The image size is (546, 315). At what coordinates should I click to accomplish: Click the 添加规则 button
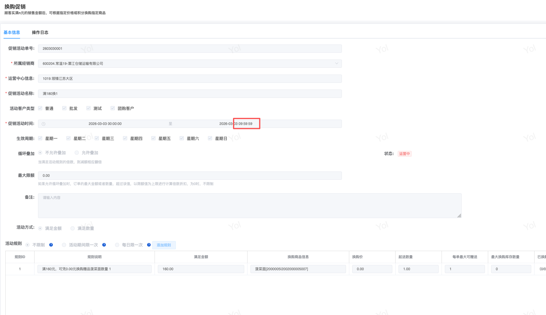coord(164,245)
